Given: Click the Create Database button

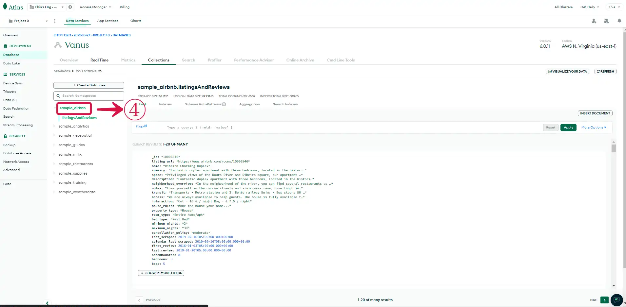Looking at the screenshot, I should pyautogui.click(x=89, y=85).
